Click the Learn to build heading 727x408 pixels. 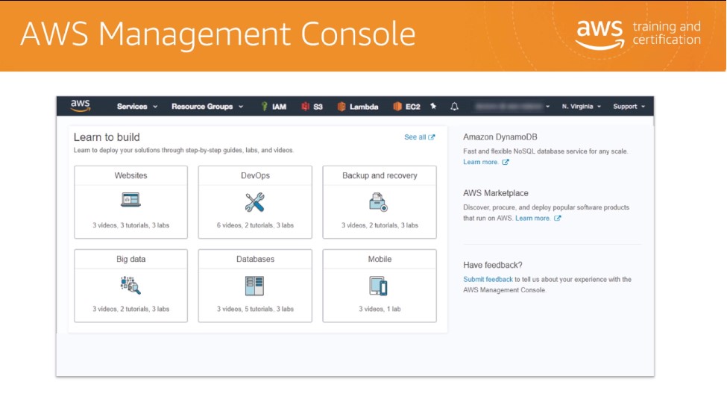(107, 137)
